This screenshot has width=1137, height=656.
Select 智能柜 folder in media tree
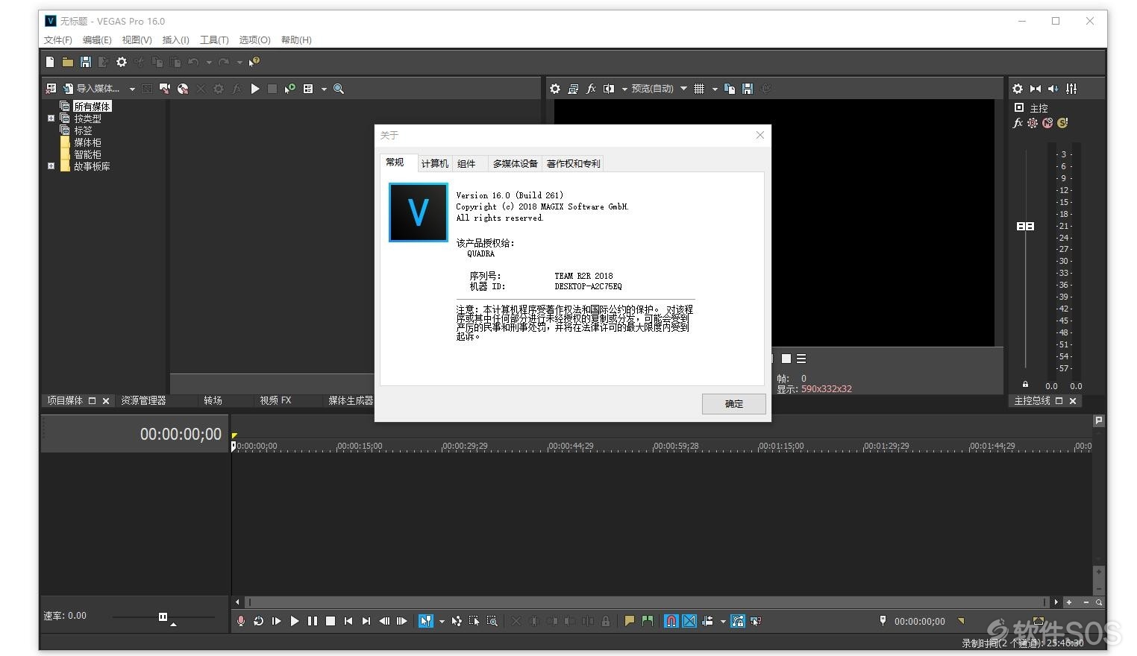coord(87,154)
